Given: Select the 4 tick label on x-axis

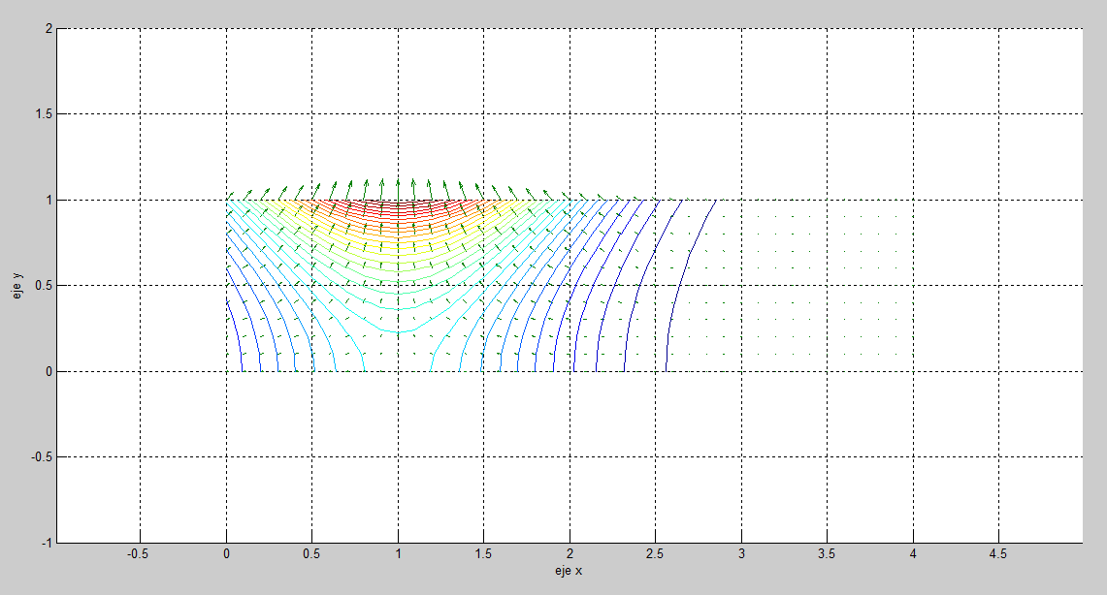Looking at the screenshot, I should (913, 553).
